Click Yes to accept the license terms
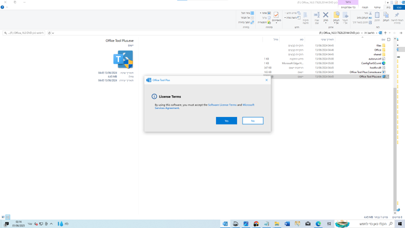The image size is (405, 228). tap(226, 121)
